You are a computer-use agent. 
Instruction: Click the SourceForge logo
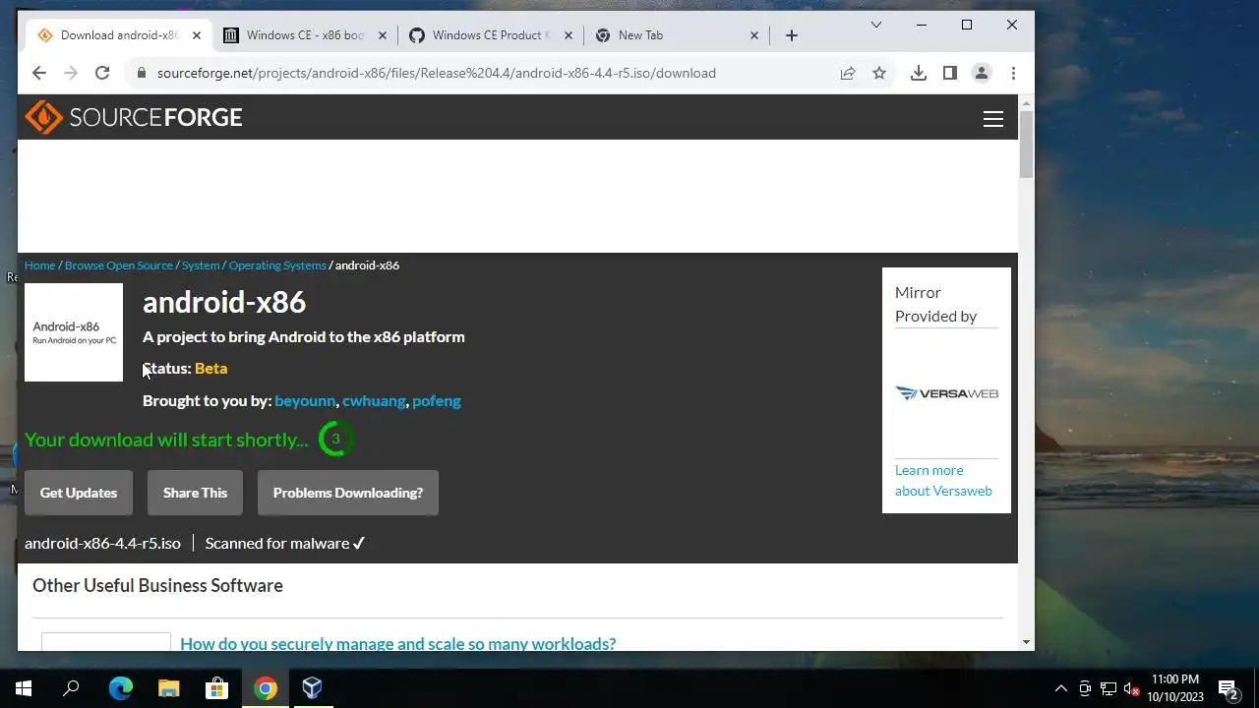(x=134, y=117)
